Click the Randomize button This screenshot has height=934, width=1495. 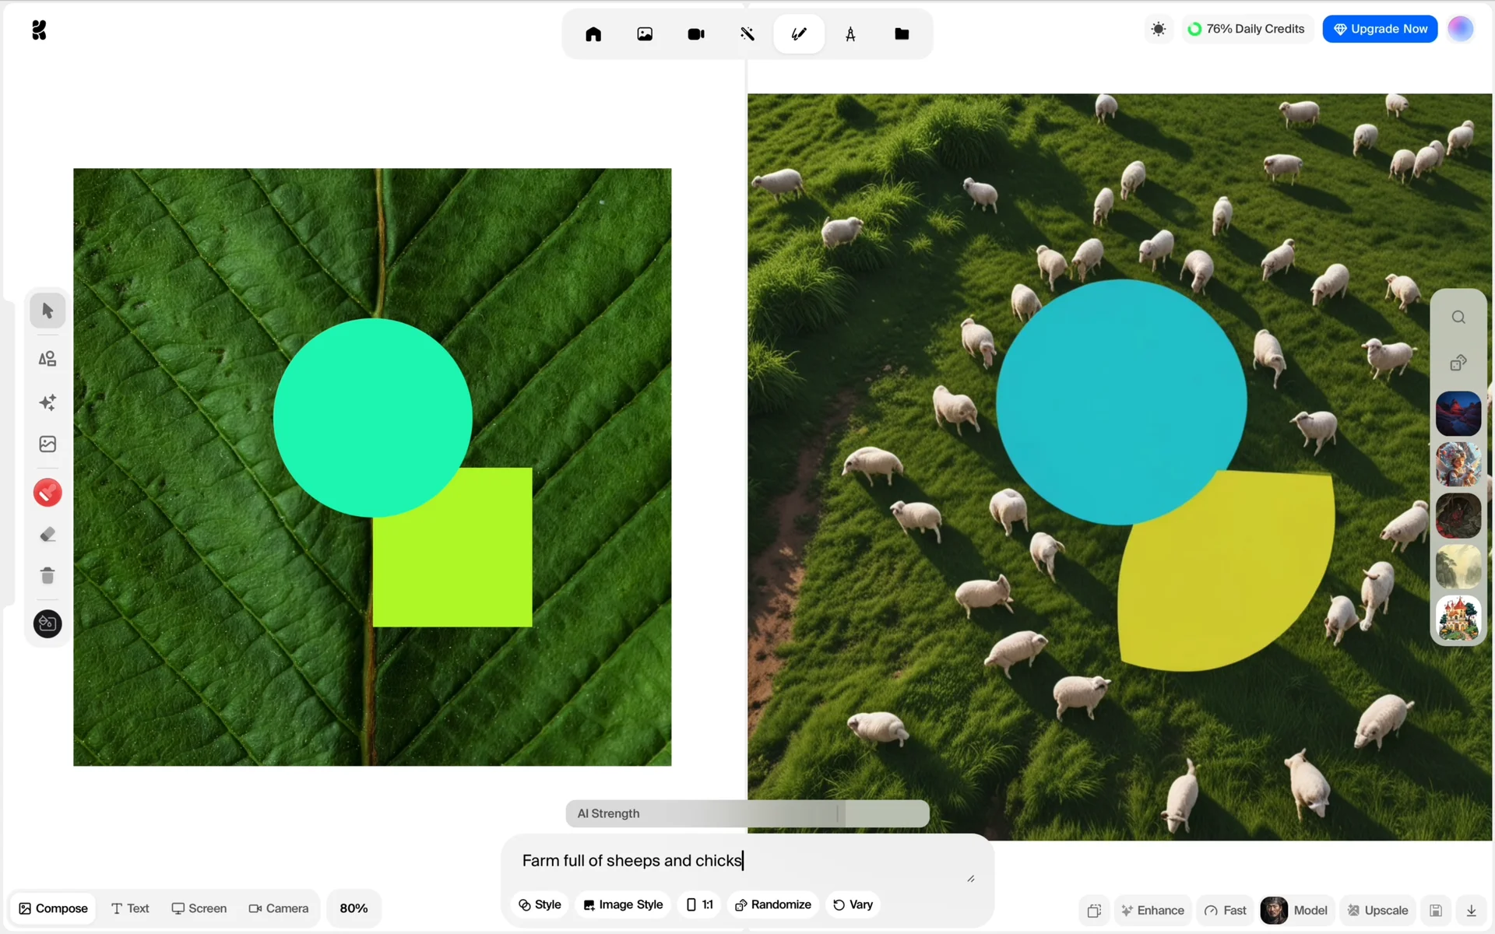(773, 904)
